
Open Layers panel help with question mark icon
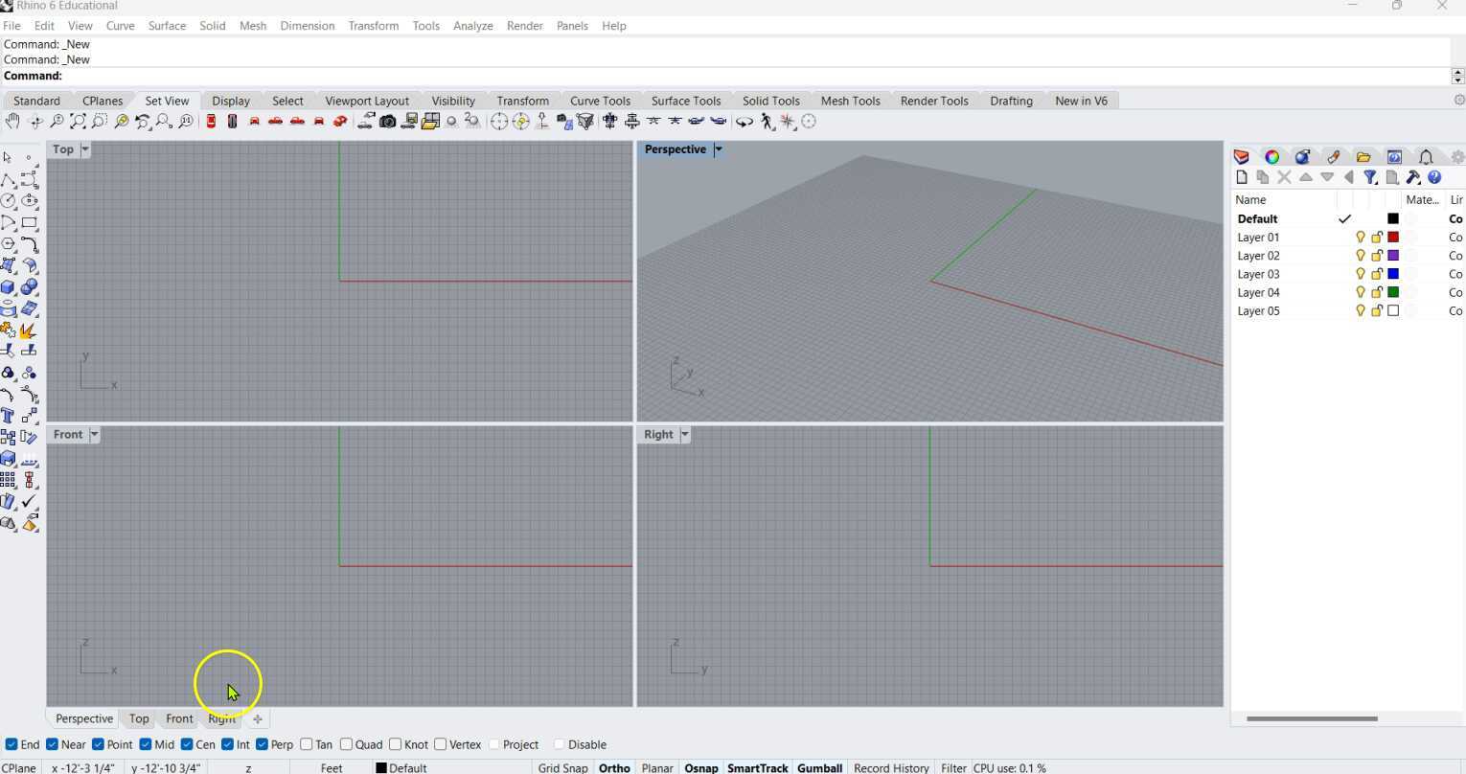pyautogui.click(x=1435, y=177)
